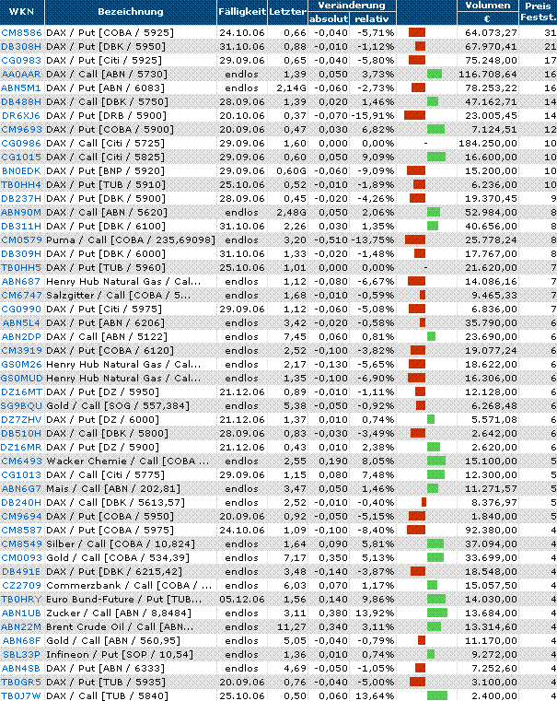Open WKN link ABN22M
557x701 pixels.
[x=21, y=626]
